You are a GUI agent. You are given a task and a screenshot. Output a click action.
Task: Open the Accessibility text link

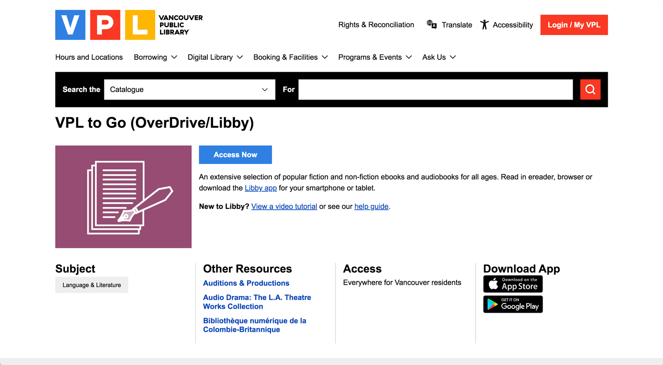pos(513,25)
